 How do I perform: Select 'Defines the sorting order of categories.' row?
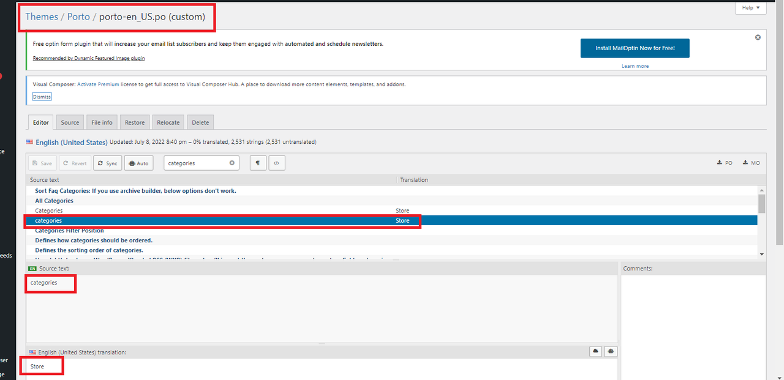392,250
